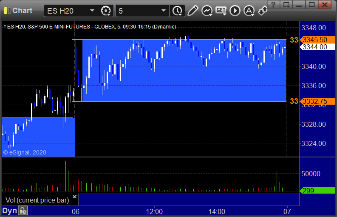The height and width of the screenshot is (217, 337).
Task: Click the trade arrows icon in the toolbar
Action: tap(262, 11)
